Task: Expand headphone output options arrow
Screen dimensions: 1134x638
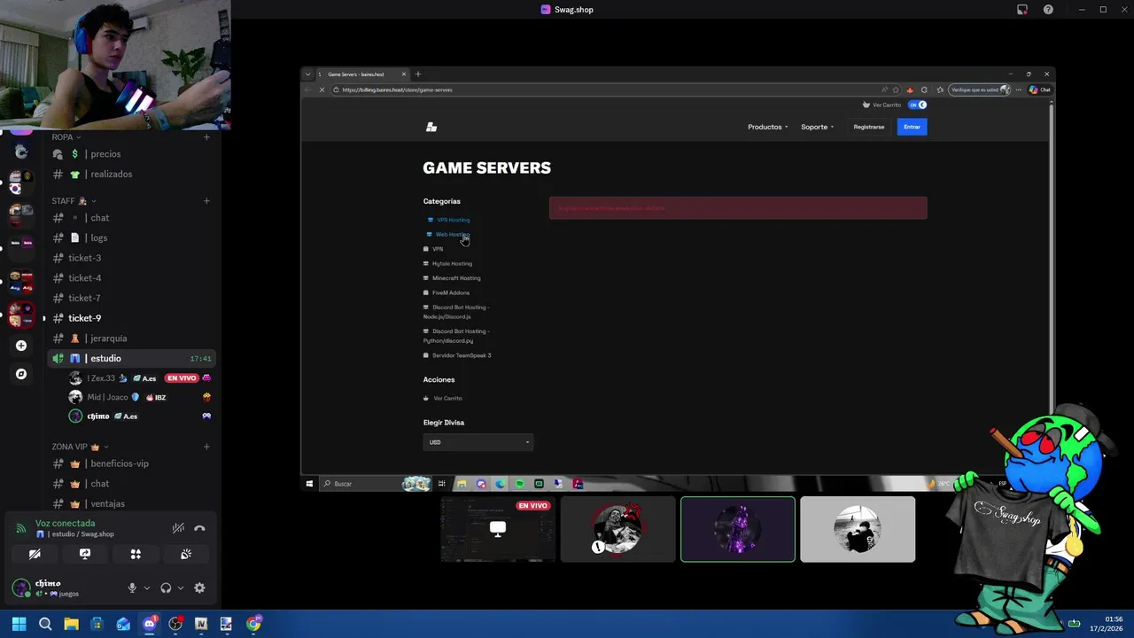Action: click(x=181, y=587)
